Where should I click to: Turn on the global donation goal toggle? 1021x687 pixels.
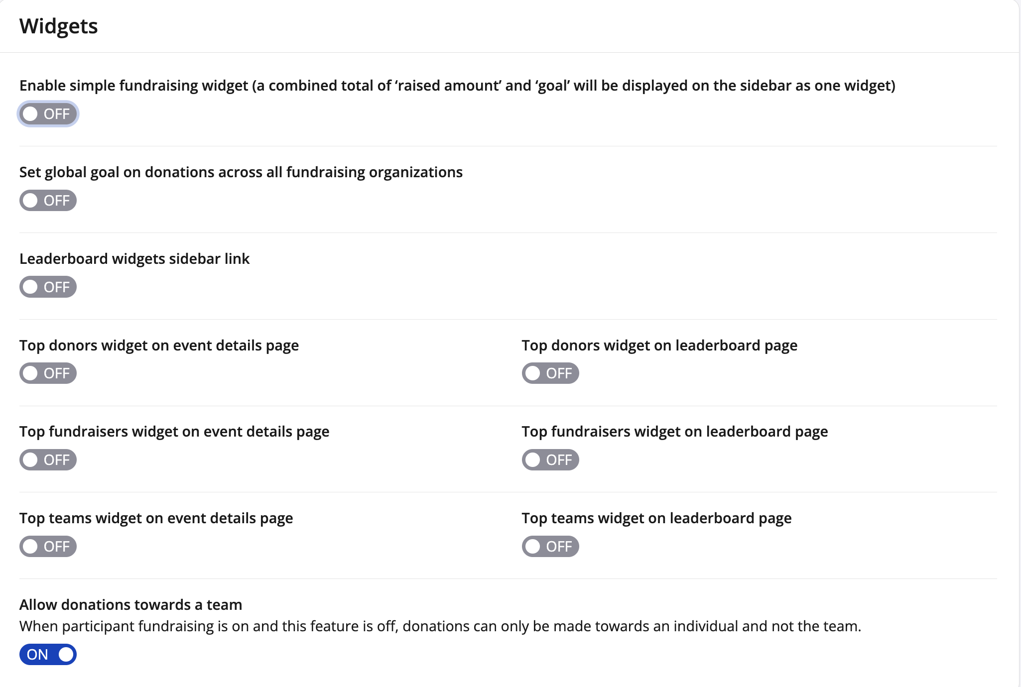48,201
